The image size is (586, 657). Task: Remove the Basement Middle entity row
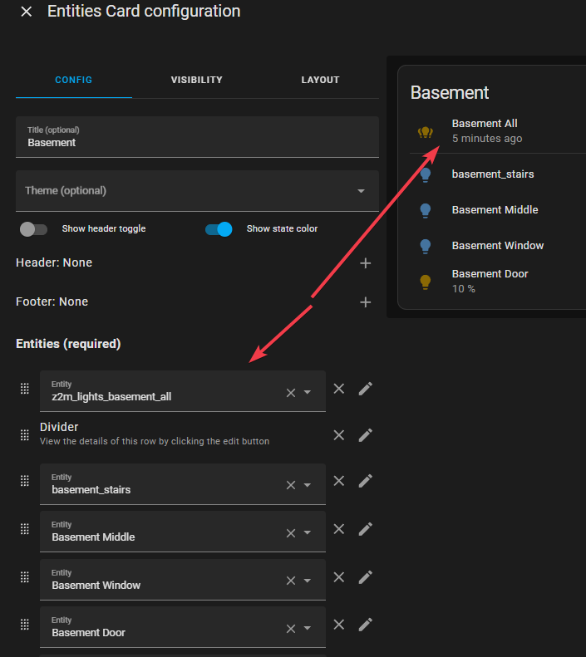tap(339, 529)
